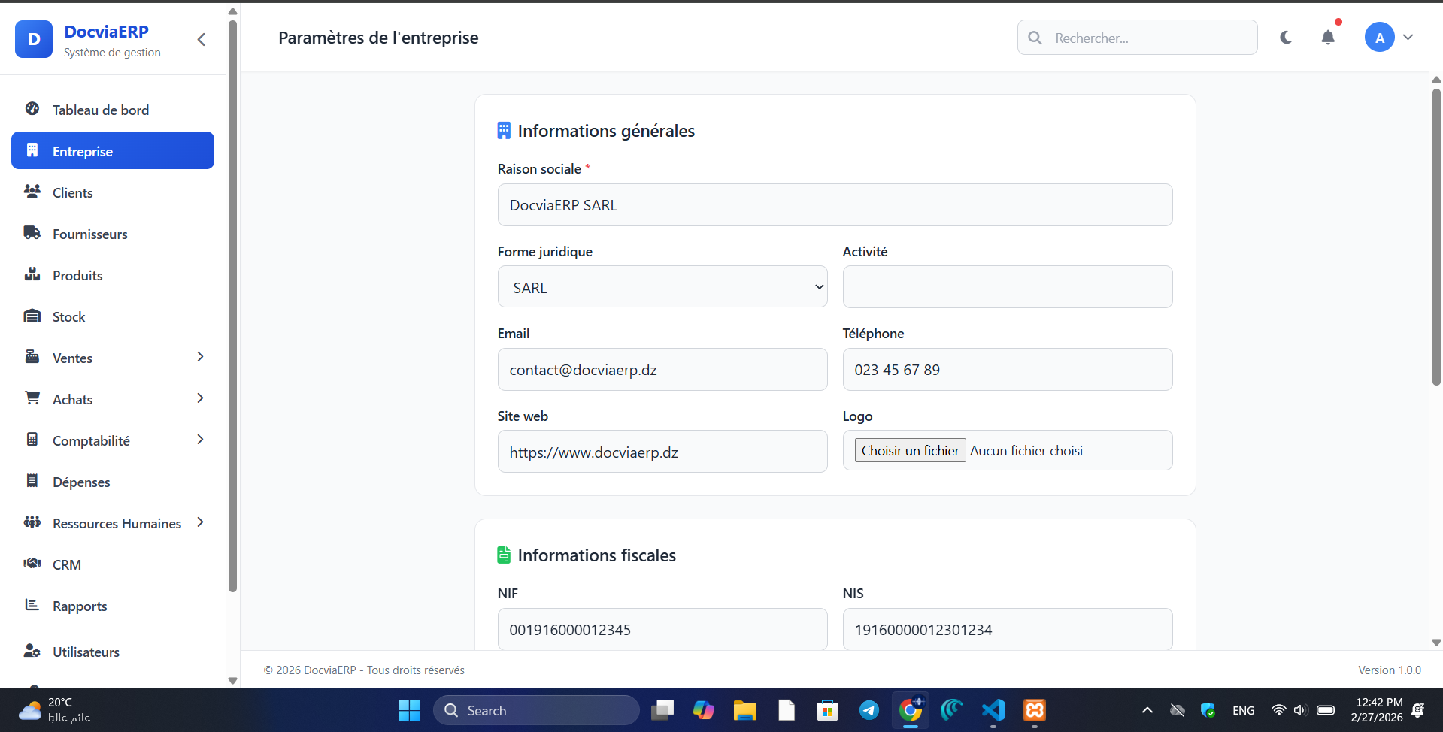This screenshot has width=1443, height=732.
Task: Collapse the sidebar using the arrow
Action: (x=202, y=40)
